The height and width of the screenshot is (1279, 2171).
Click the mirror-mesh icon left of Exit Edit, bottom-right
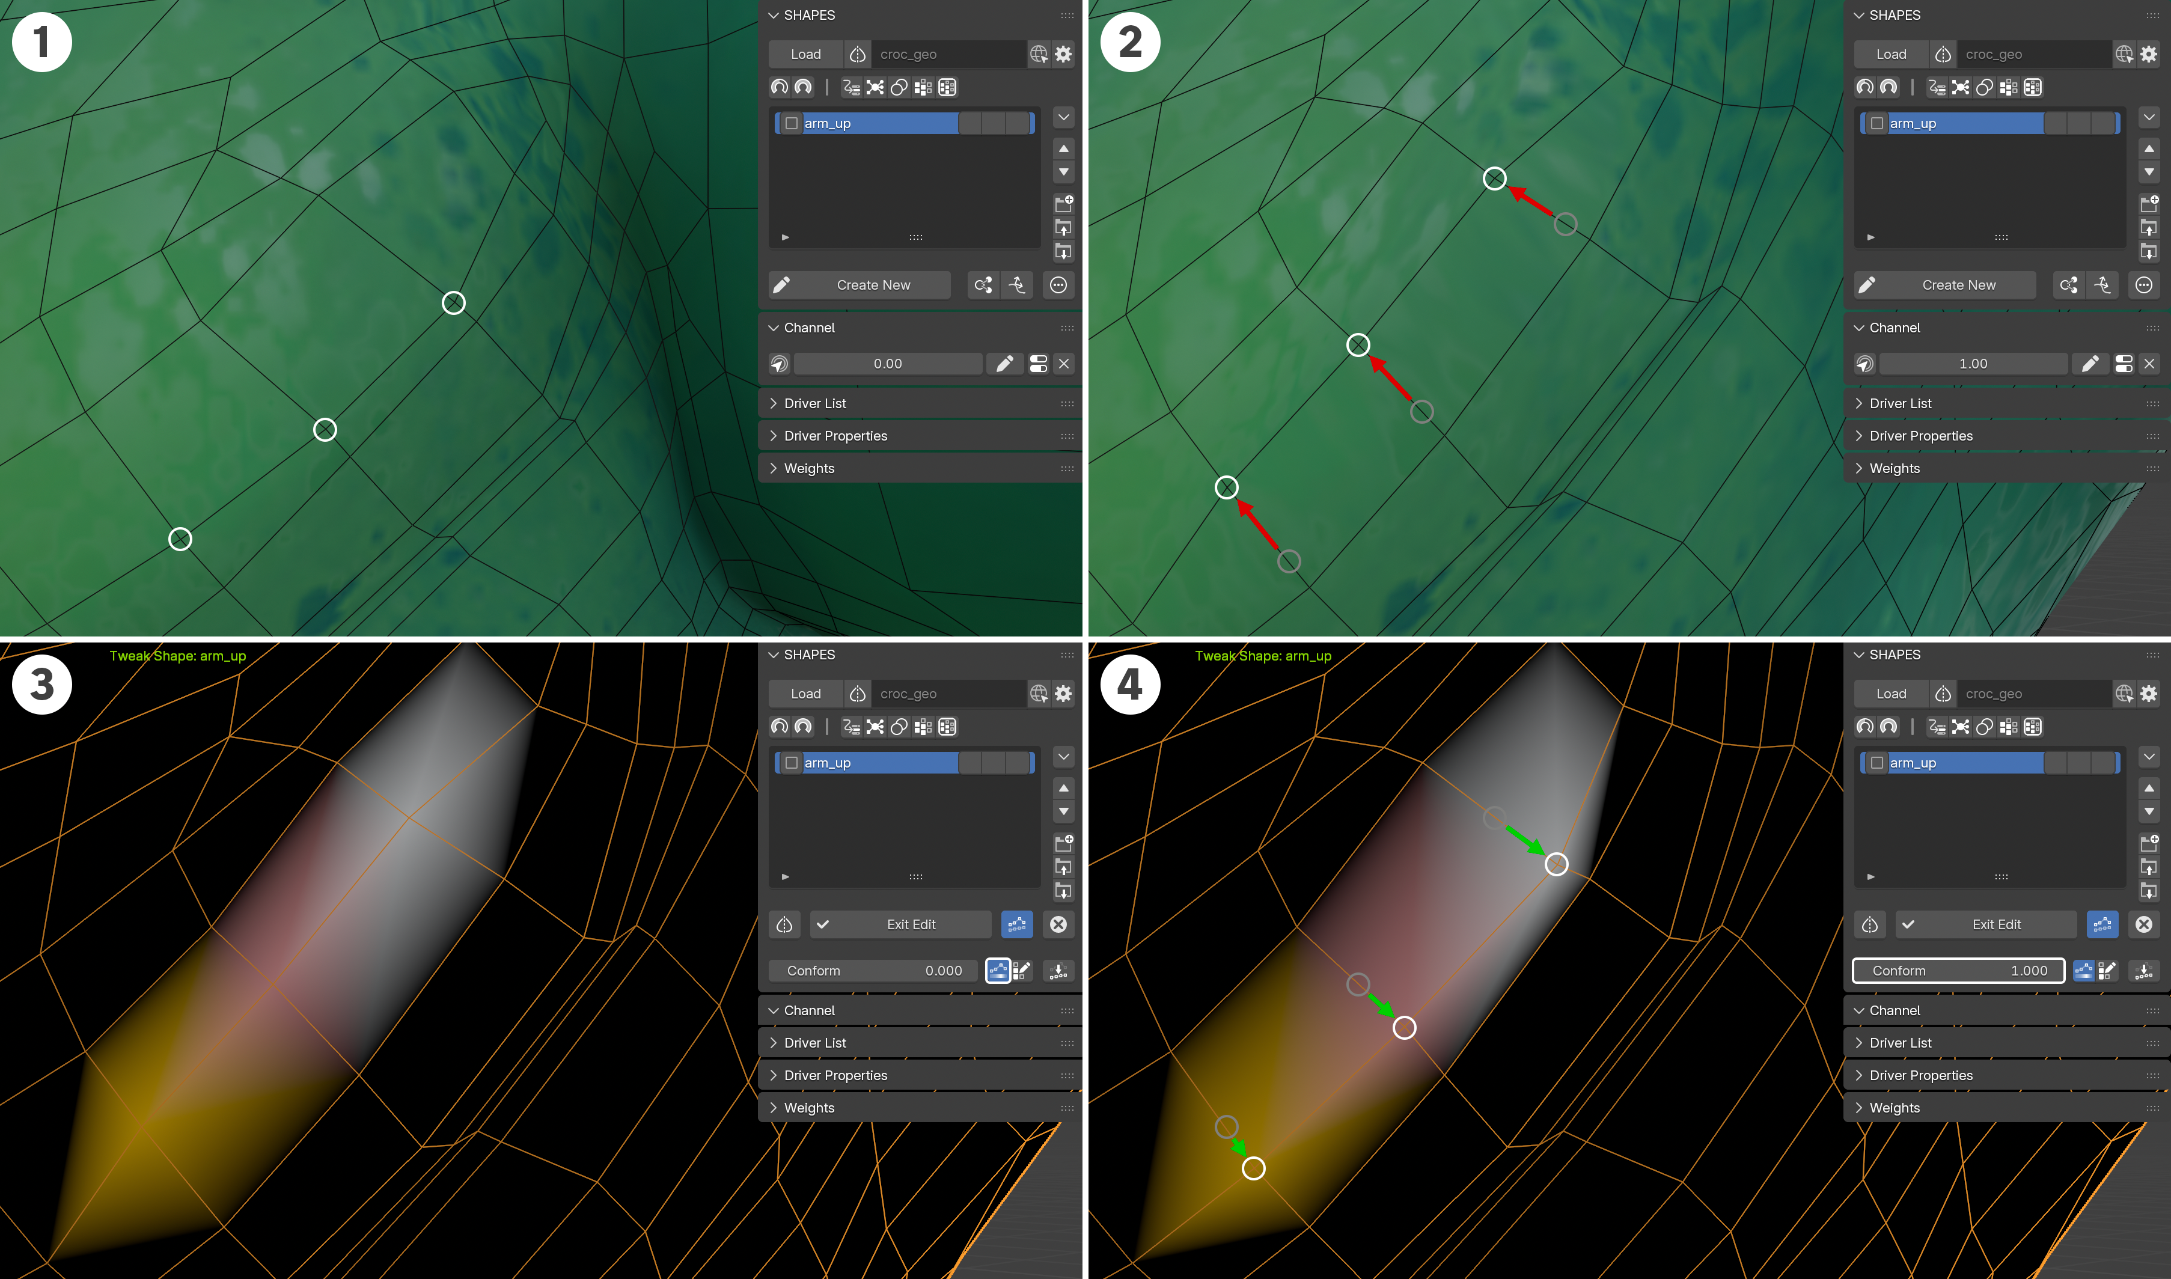1869,925
